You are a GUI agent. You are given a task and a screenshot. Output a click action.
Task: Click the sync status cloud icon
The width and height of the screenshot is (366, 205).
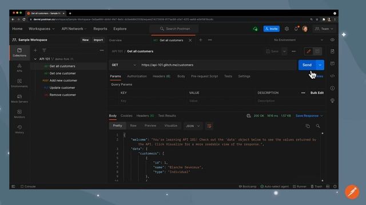255,29
